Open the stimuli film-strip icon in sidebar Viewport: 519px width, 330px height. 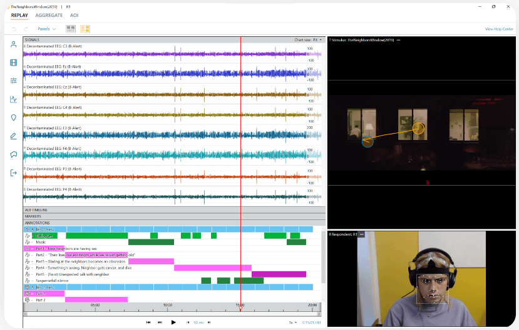[x=14, y=62]
